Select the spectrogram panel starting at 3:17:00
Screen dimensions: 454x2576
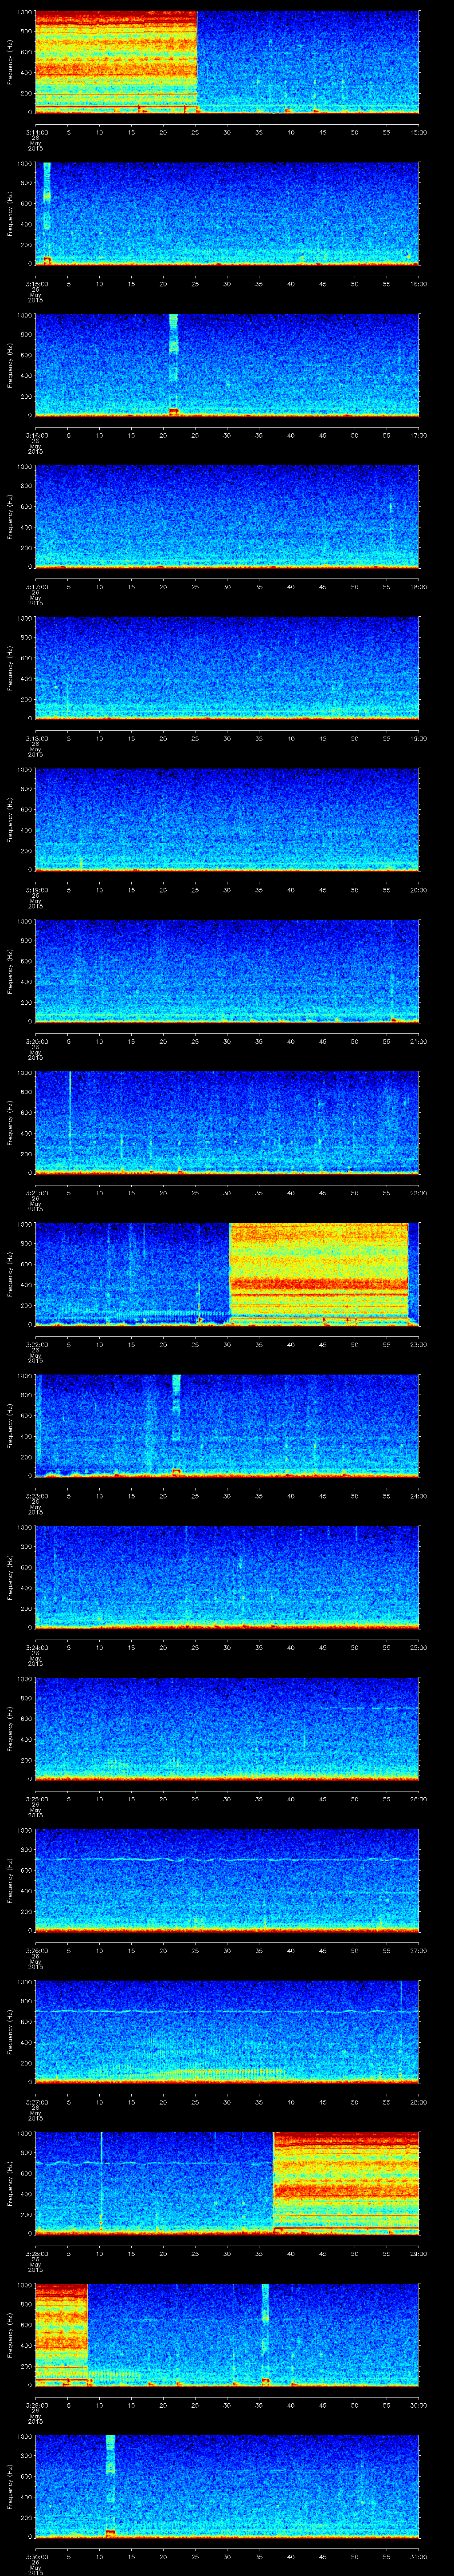click(x=227, y=517)
